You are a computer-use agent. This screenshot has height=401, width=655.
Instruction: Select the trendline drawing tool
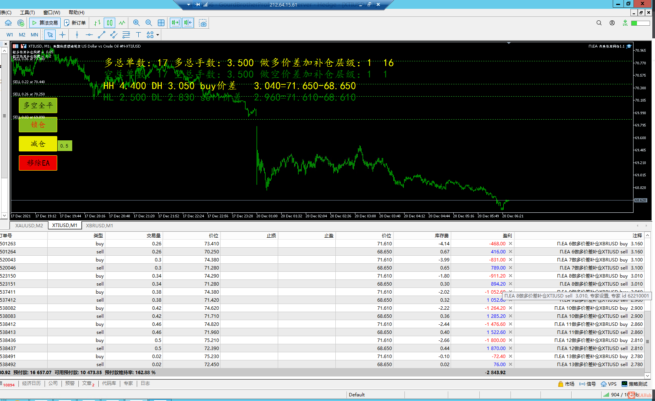coord(101,35)
